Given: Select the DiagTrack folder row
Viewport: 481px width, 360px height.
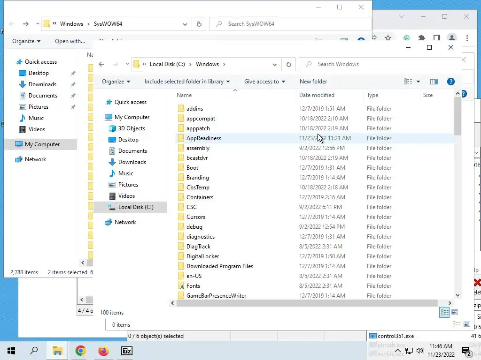Looking at the screenshot, I should [314, 247].
